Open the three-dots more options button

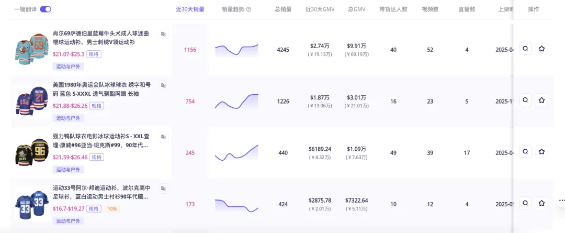pos(562,200)
